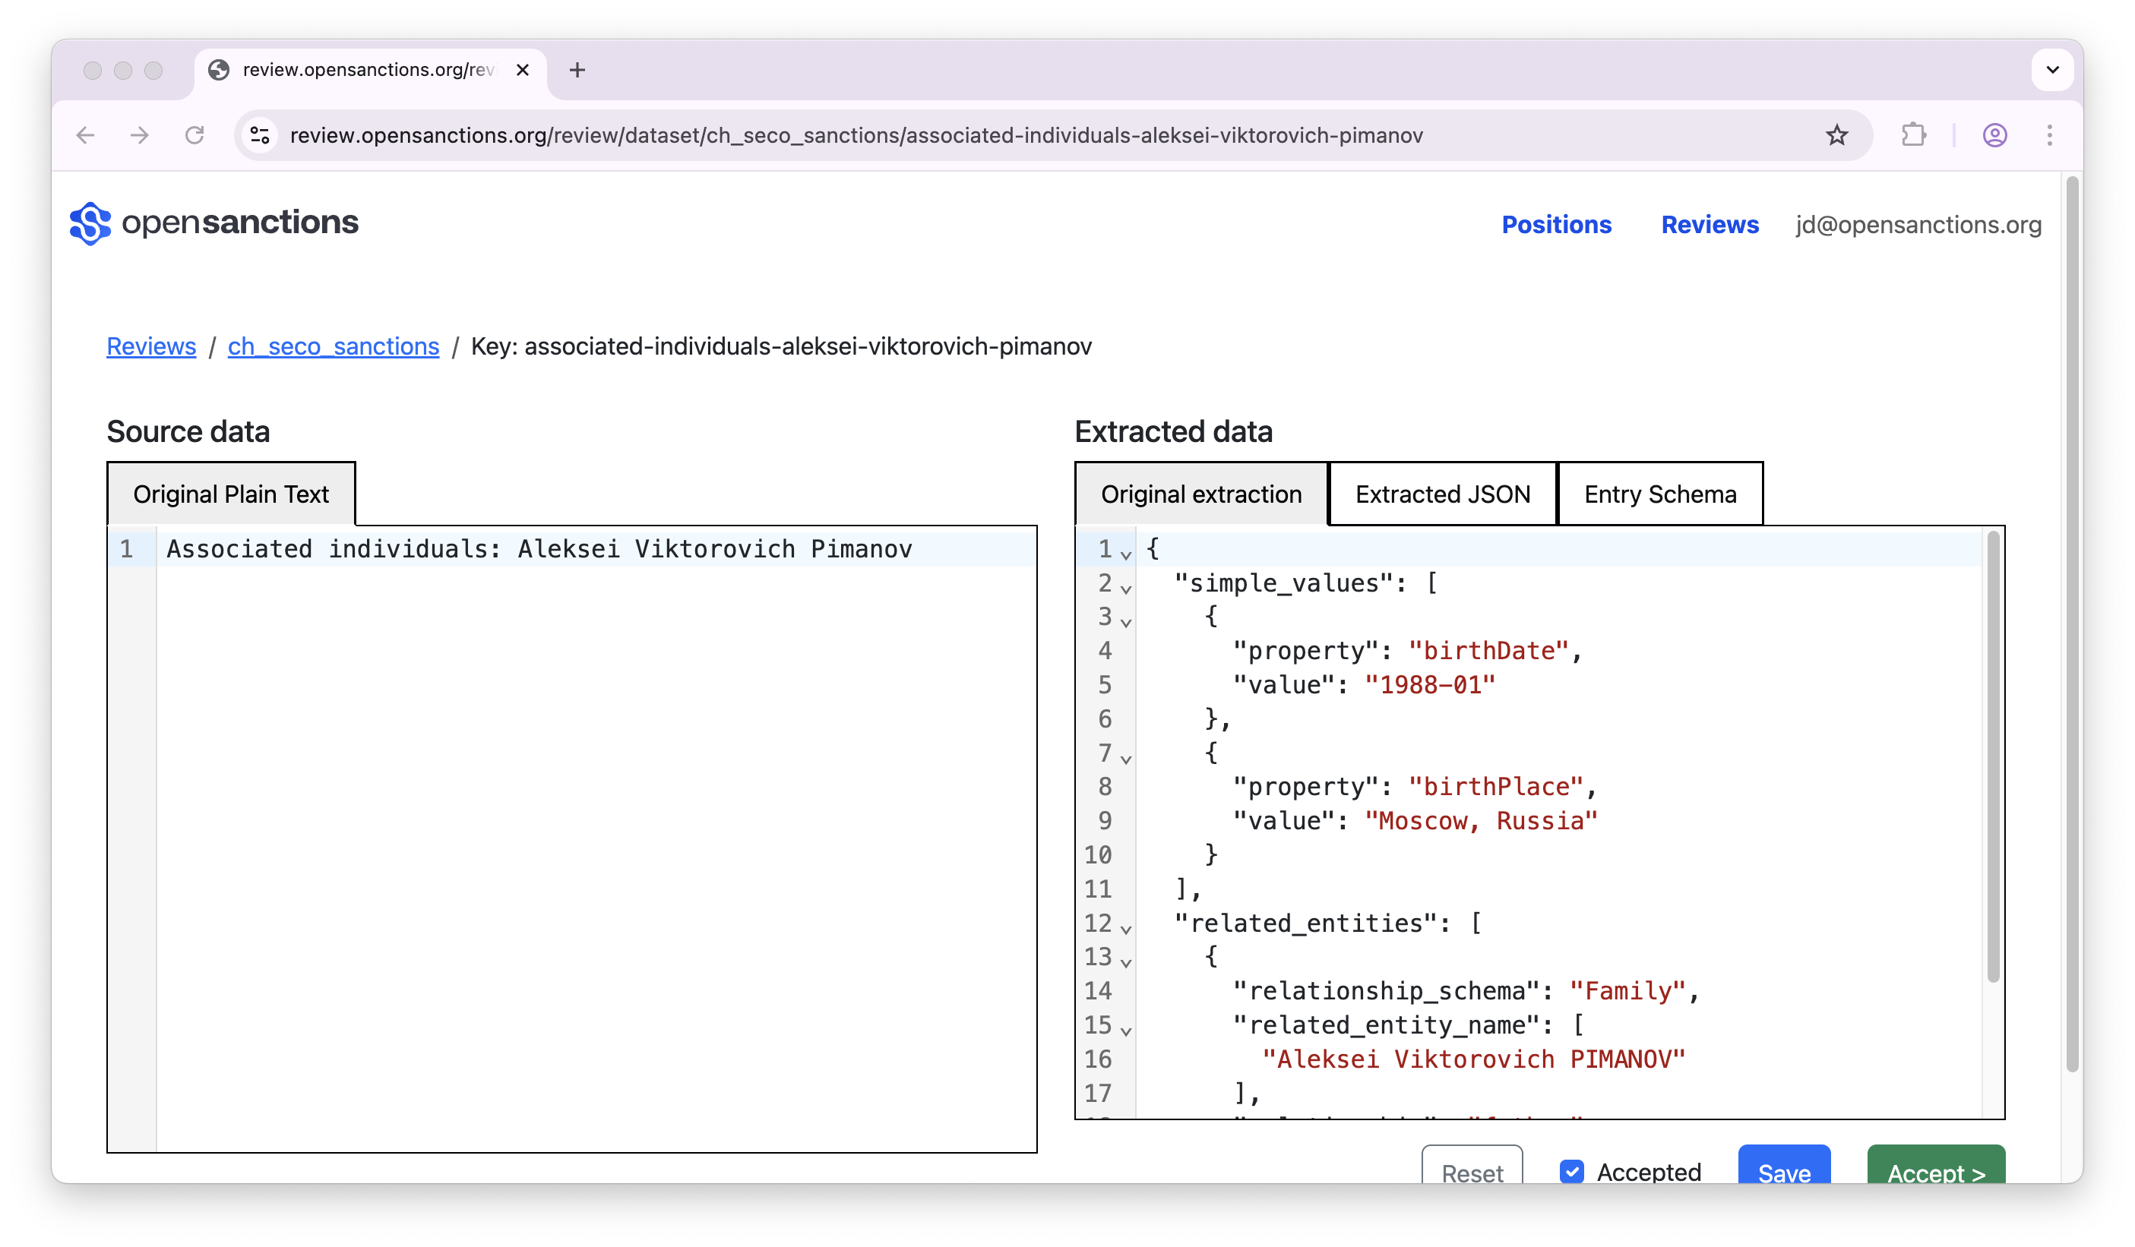The height and width of the screenshot is (1247, 2135).
Task: Open a new browser tab with plus icon
Action: (x=577, y=71)
